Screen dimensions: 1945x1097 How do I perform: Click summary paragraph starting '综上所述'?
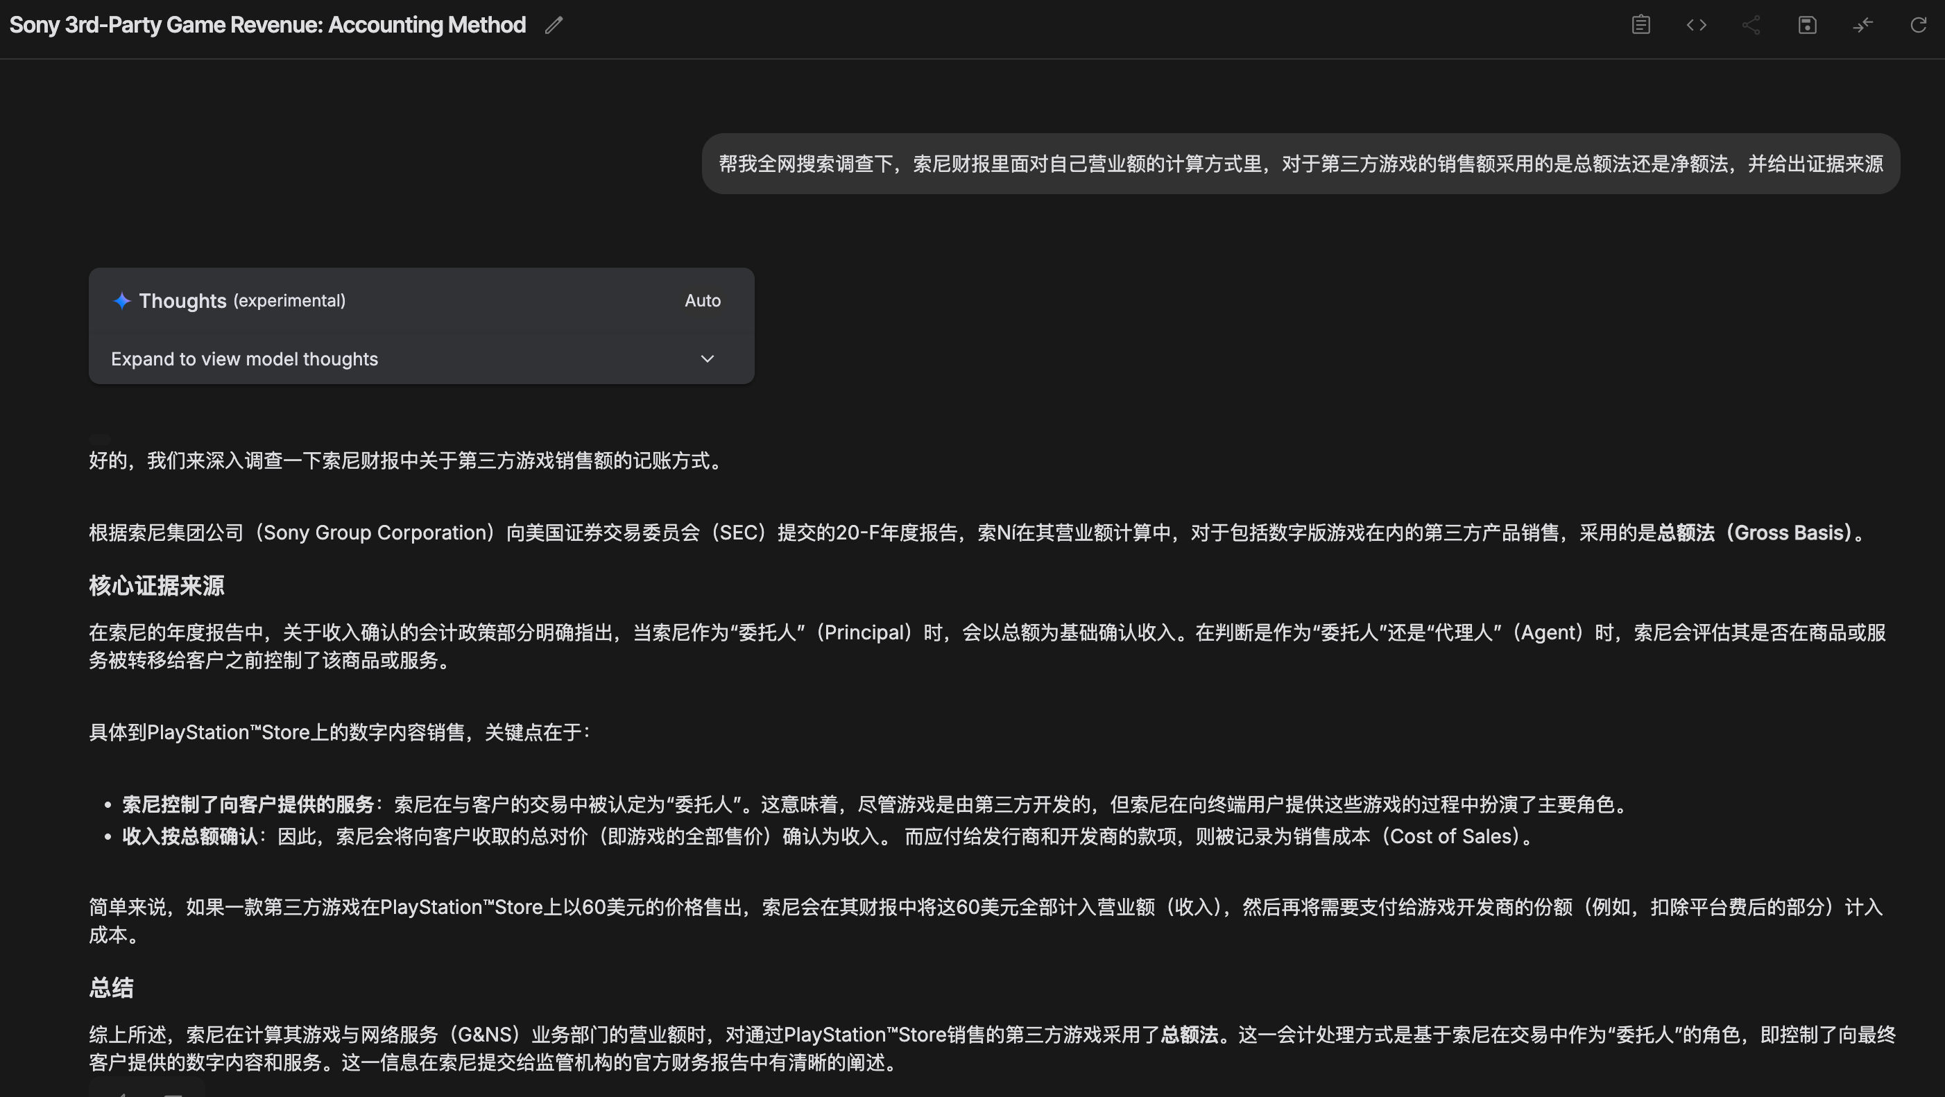coord(992,1048)
